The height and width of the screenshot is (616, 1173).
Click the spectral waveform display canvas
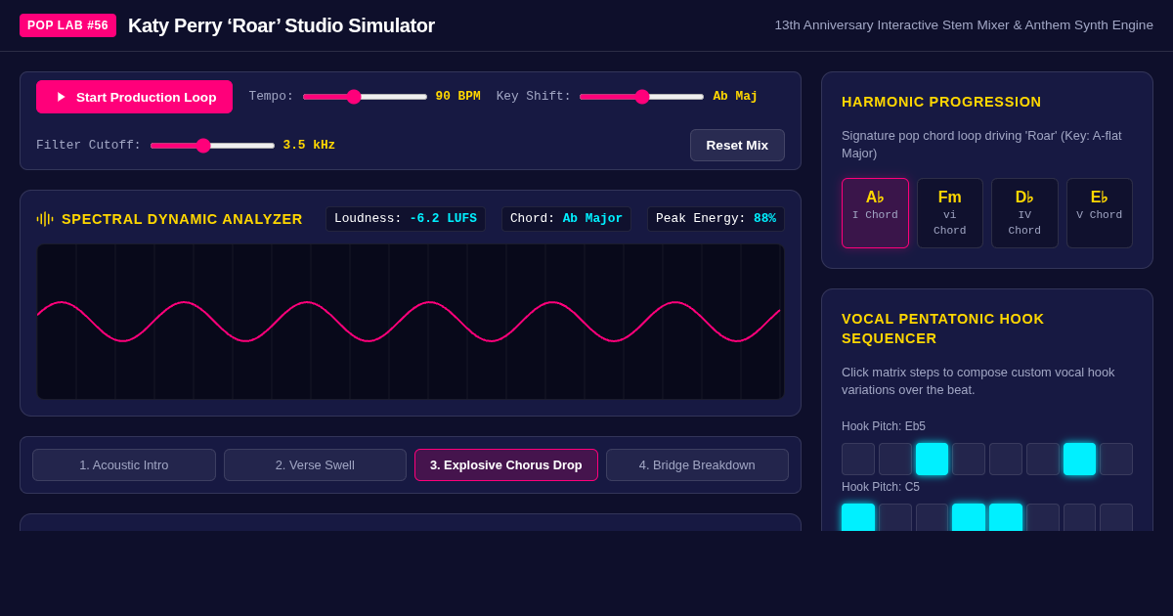[411, 322]
